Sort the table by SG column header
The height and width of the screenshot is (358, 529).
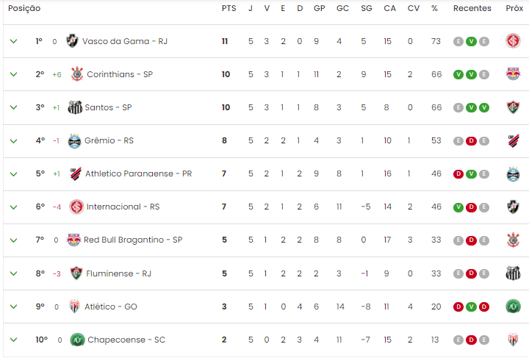[x=367, y=8]
